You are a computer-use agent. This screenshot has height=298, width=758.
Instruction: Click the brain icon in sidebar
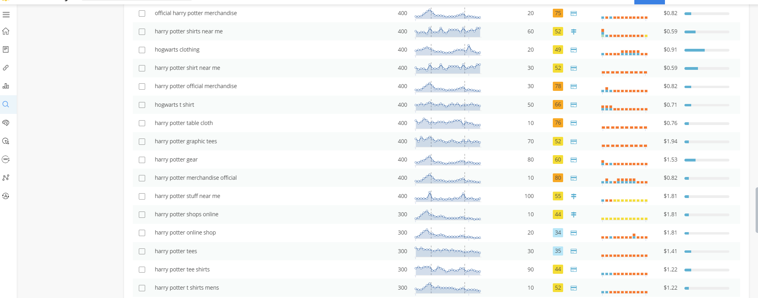click(x=6, y=123)
